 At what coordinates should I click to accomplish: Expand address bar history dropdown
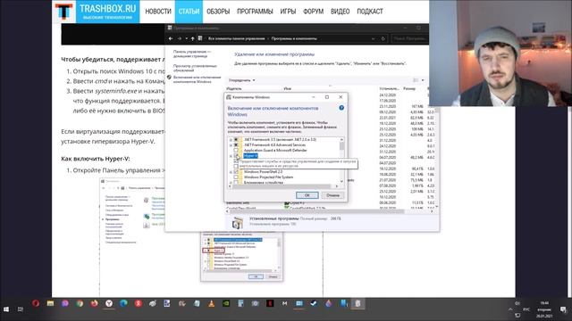[x=374, y=38]
